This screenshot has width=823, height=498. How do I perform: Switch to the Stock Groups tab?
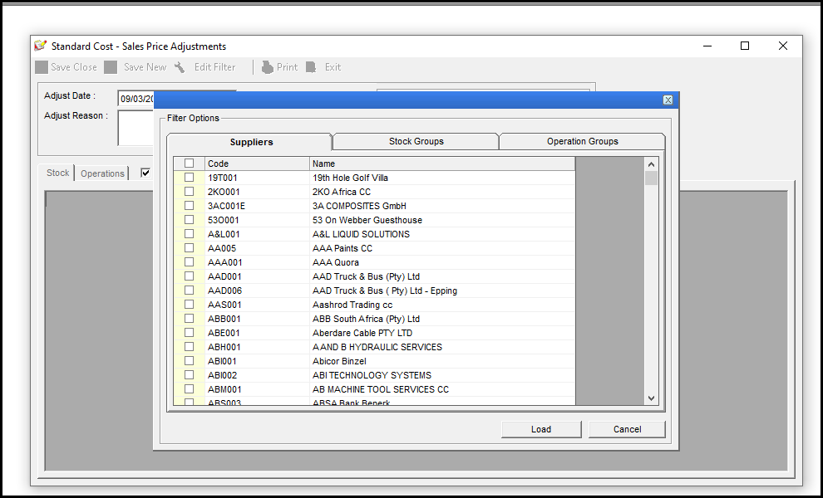(416, 141)
